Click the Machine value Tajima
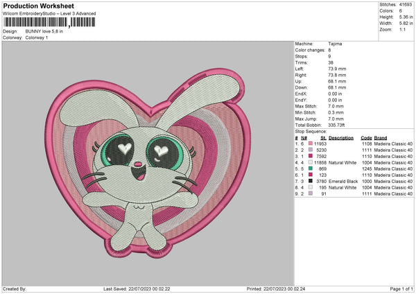Image resolution: width=416 pixels, height=294 pixels. click(x=335, y=43)
